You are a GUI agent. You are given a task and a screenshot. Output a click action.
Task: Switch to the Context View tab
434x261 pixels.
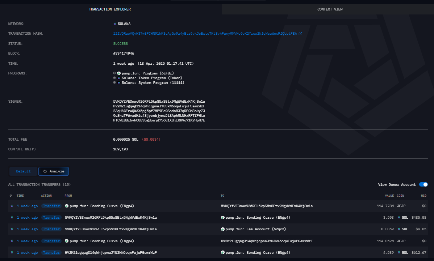[x=330, y=9]
